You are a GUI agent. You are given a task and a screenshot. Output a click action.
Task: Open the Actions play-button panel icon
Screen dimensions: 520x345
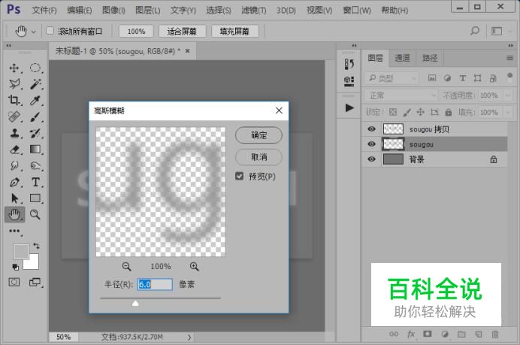pos(349,107)
